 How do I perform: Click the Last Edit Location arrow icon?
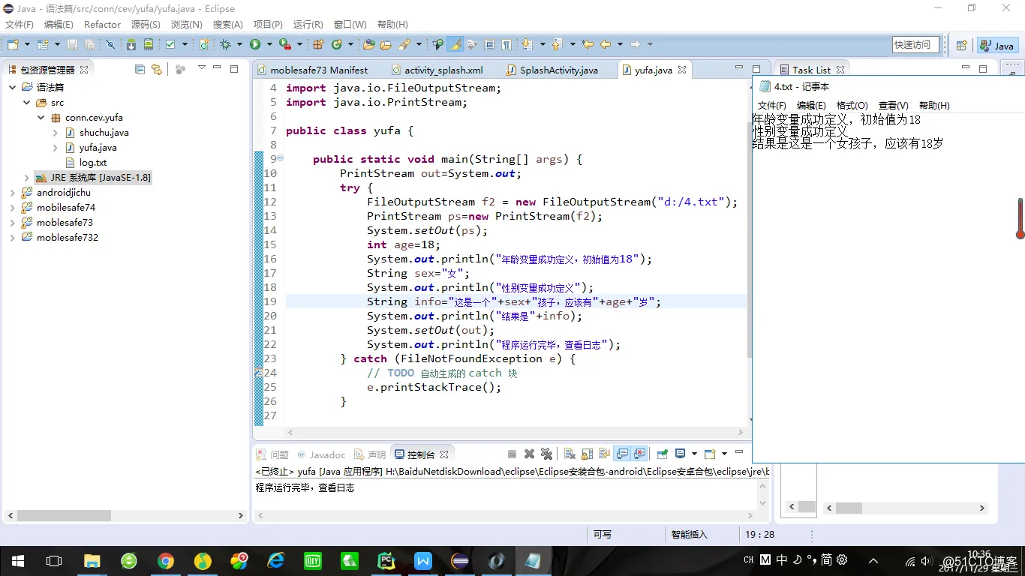coord(588,44)
